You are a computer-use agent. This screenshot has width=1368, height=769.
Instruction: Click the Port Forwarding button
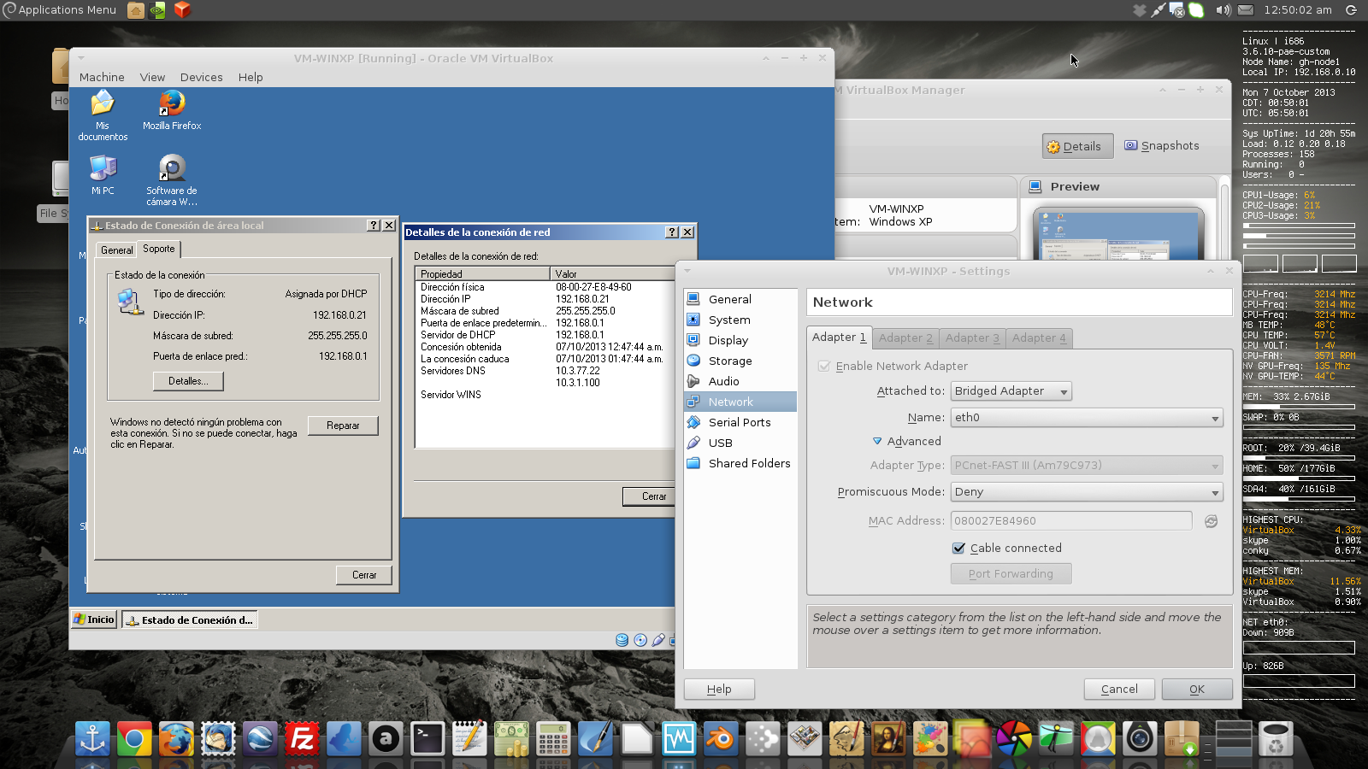coord(1011,574)
